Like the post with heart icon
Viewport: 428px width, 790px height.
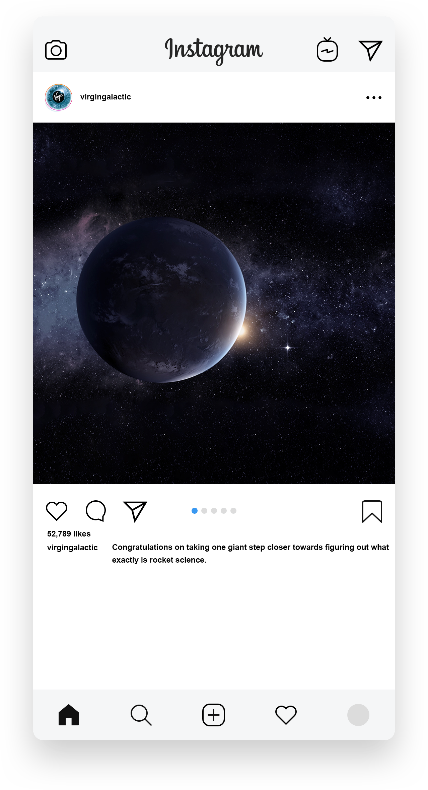(x=57, y=511)
